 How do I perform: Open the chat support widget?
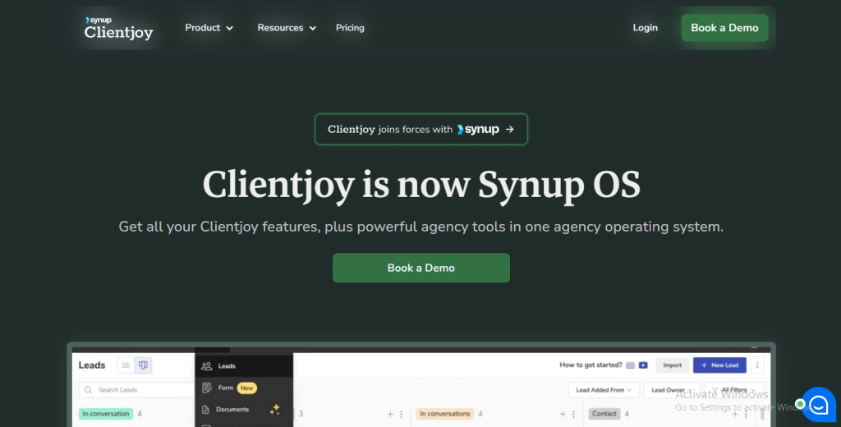818,404
